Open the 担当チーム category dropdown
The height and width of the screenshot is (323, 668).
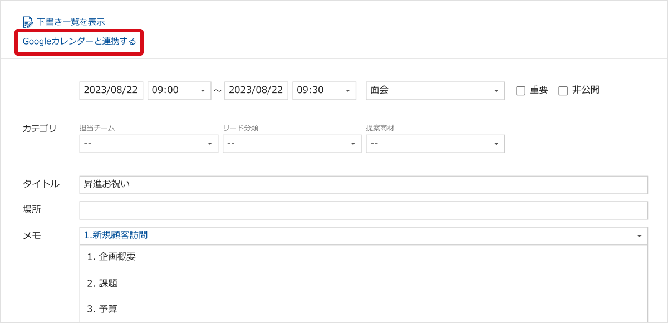pyautogui.click(x=149, y=144)
